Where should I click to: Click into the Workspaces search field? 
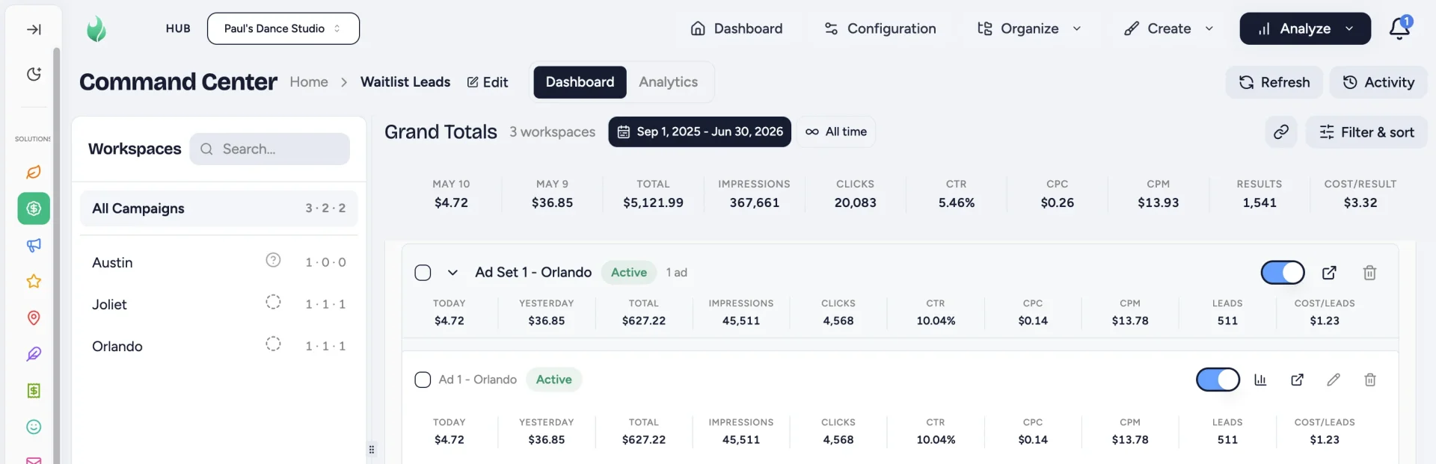(269, 149)
